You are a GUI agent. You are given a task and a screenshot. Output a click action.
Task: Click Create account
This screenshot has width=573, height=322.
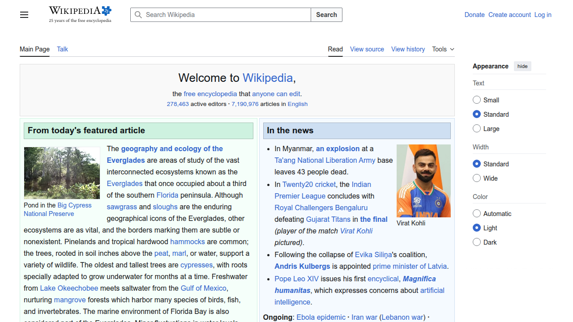coord(509,15)
